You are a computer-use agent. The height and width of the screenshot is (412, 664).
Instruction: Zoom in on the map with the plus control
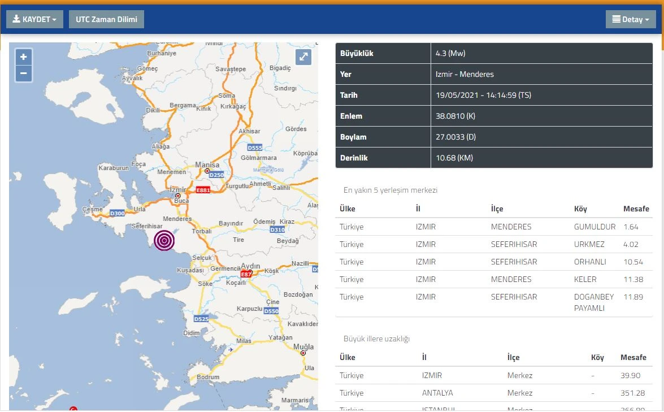click(x=23, y=57)
